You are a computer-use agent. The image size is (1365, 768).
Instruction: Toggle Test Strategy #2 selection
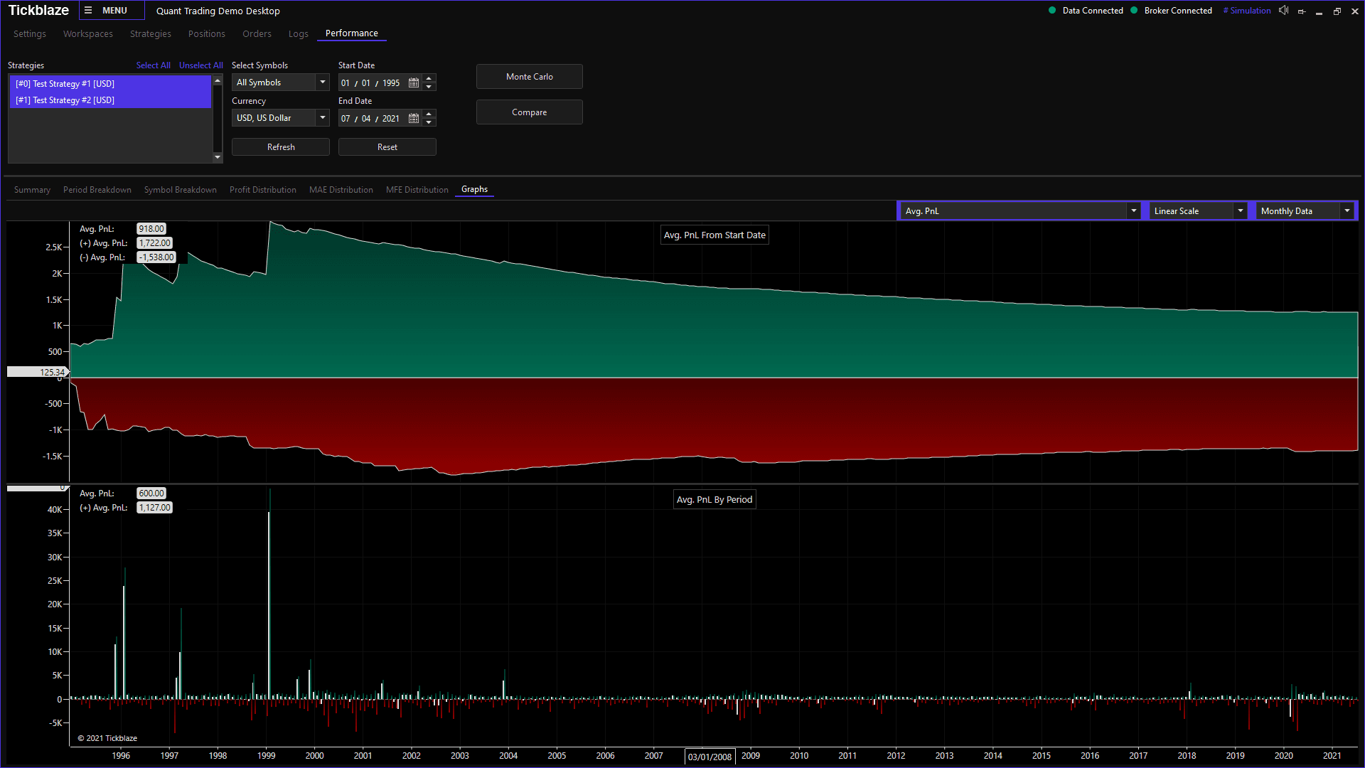click(65, 100)
